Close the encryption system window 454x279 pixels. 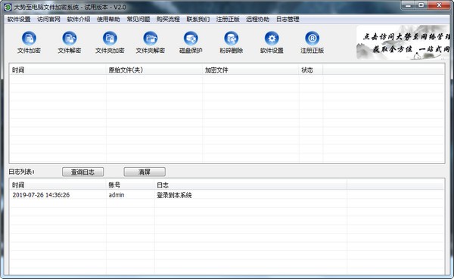pos(439,5)
